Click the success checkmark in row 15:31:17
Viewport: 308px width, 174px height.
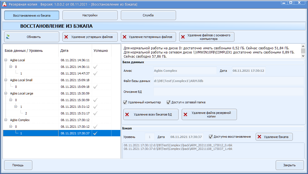pos(95,113)
